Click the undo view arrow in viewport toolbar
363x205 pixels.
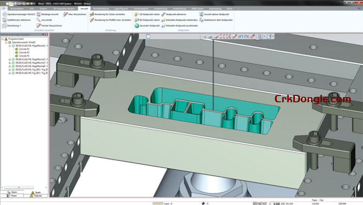pyautogui.click(x=240, y=36)
